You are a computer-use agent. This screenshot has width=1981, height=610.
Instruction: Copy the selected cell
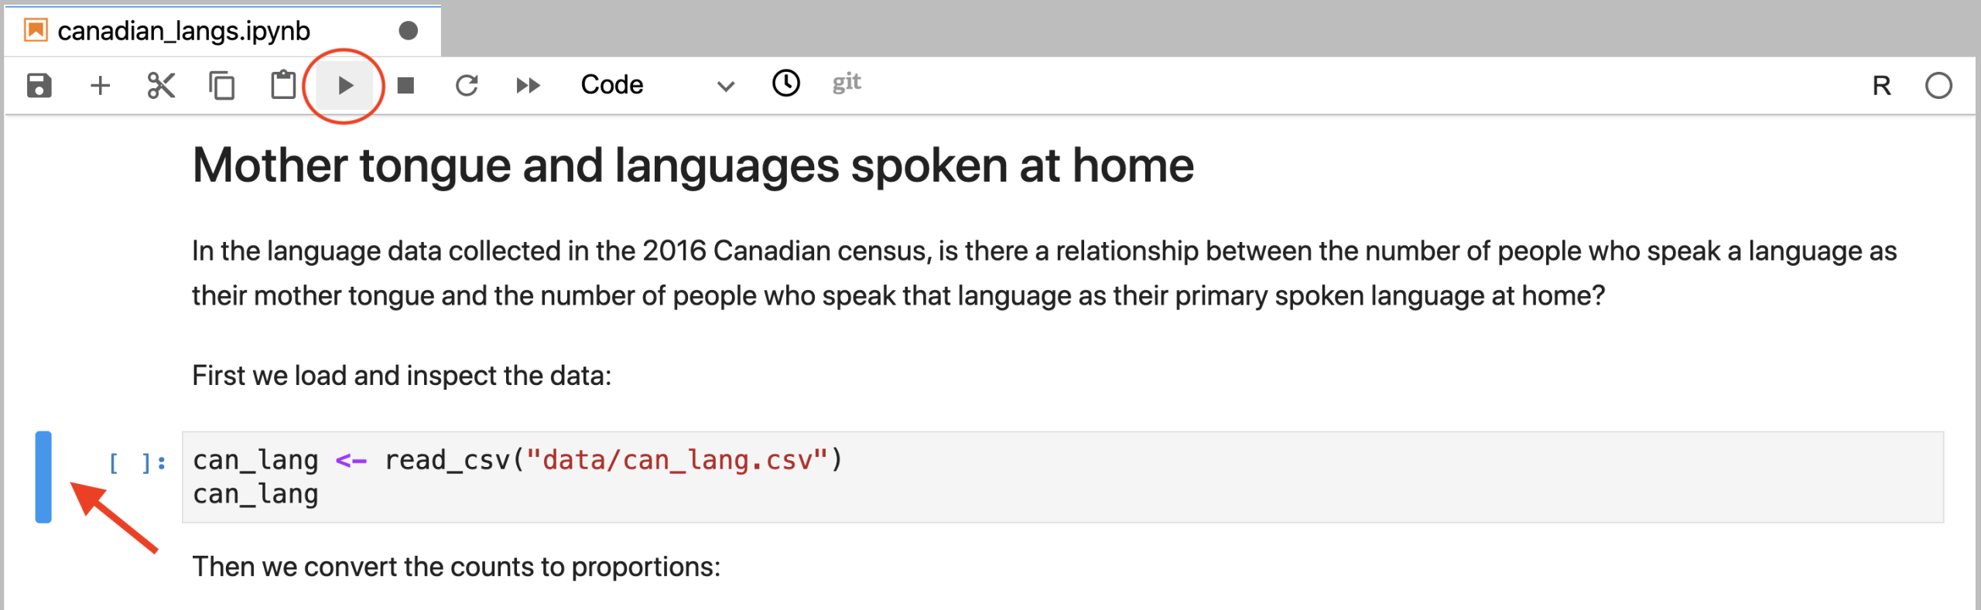tap(222, 85)
